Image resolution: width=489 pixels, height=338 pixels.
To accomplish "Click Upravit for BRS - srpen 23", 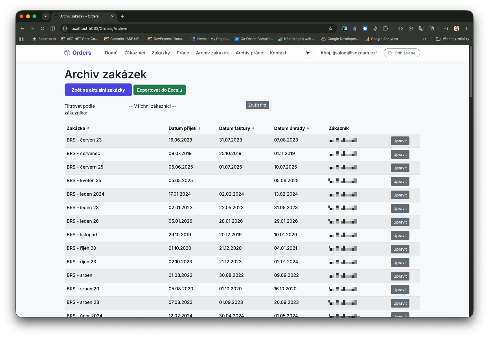I will 400,303.
